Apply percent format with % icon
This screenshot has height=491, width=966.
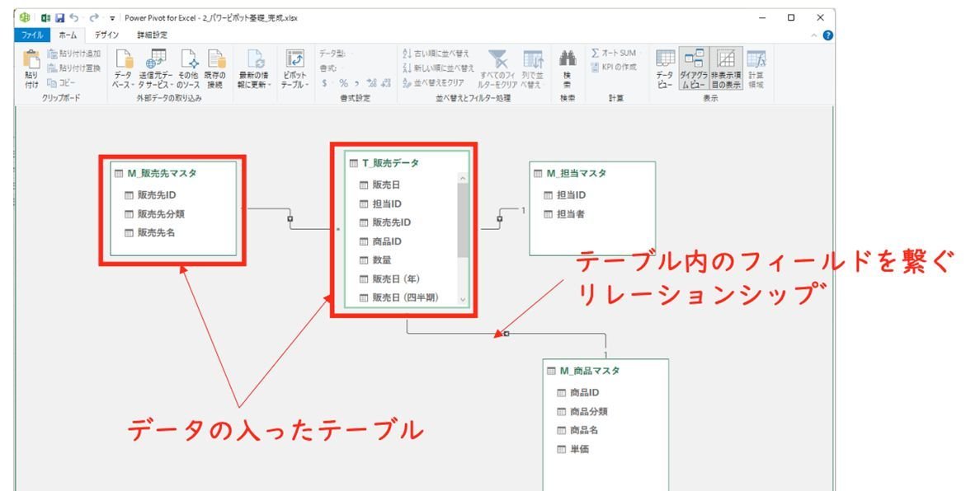tap(343, 83)
